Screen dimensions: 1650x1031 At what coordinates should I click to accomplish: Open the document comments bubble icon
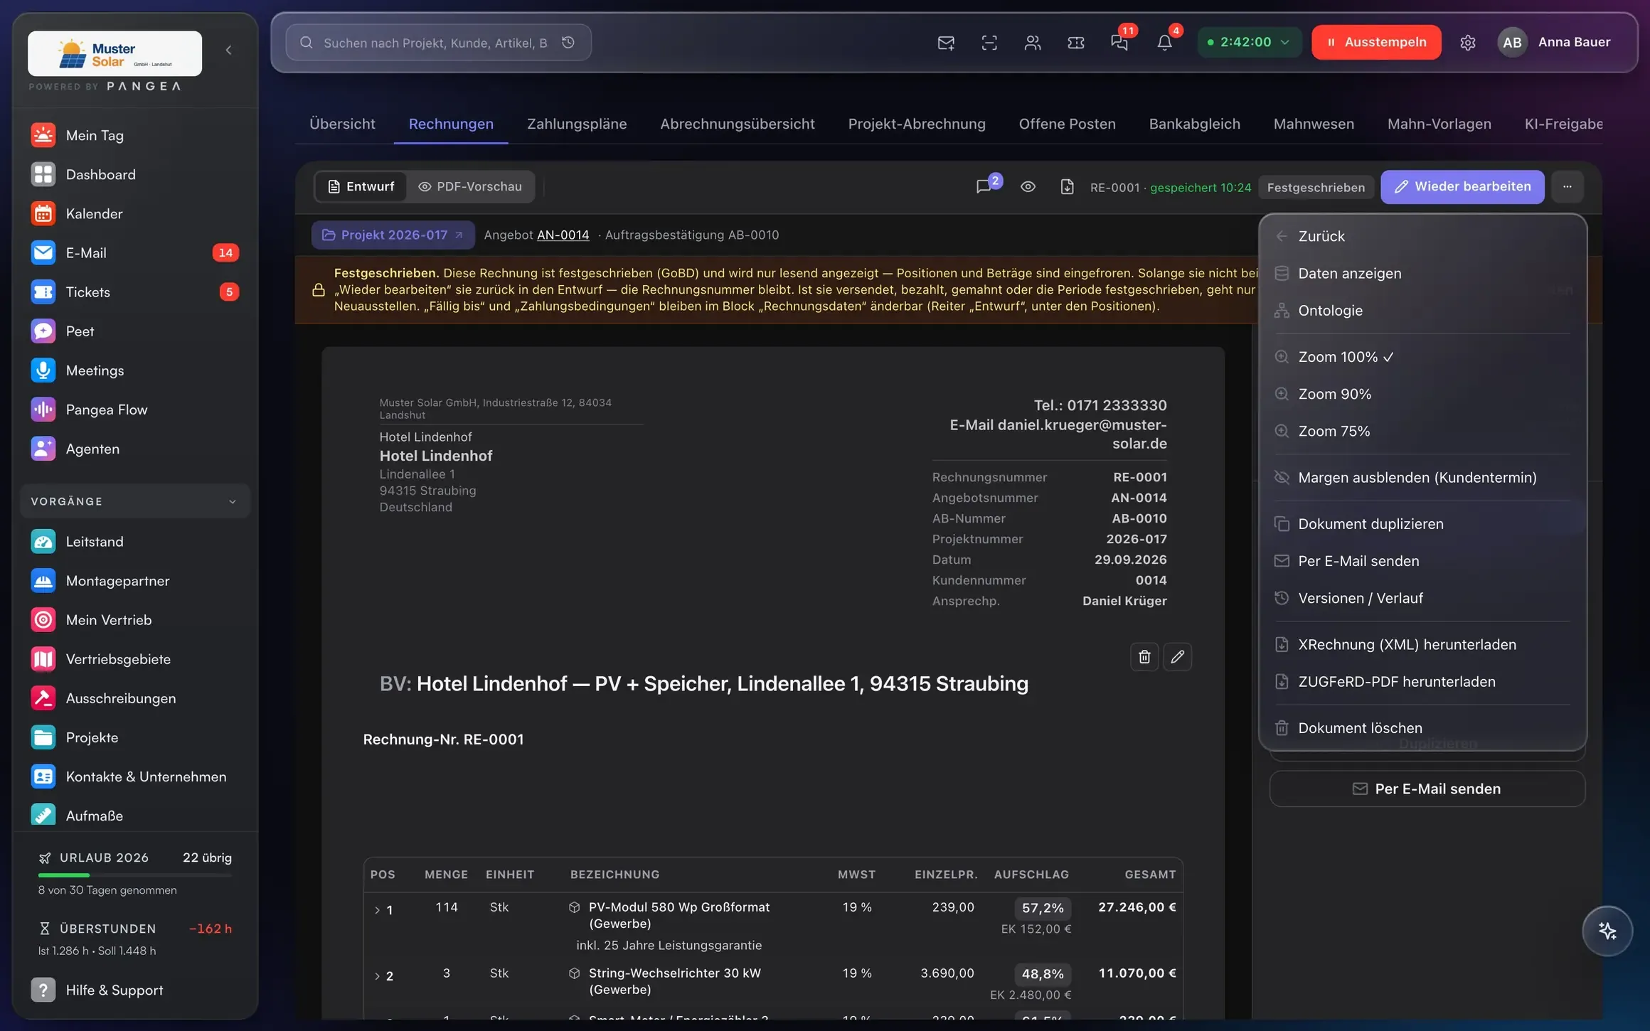[984, 187]
